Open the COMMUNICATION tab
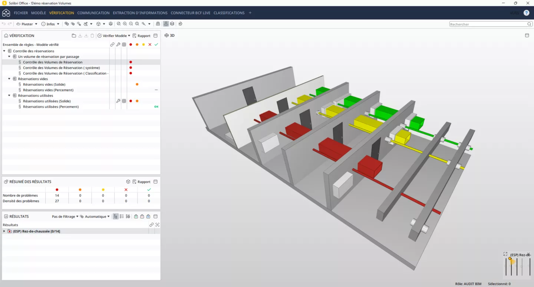 (x=93, y=13)
